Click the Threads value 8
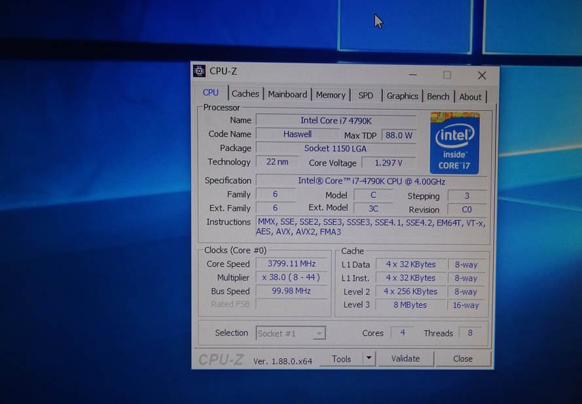The image size is (582, 404). [470, 333]
